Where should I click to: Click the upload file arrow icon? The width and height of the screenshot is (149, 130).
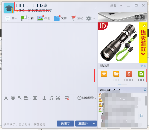pos(44,98)
